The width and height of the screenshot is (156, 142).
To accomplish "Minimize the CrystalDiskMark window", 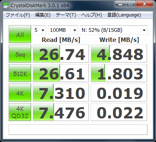I will click(120, 4).
